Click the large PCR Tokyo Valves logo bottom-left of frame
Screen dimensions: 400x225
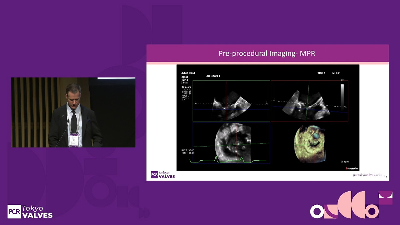pos(30,212)
